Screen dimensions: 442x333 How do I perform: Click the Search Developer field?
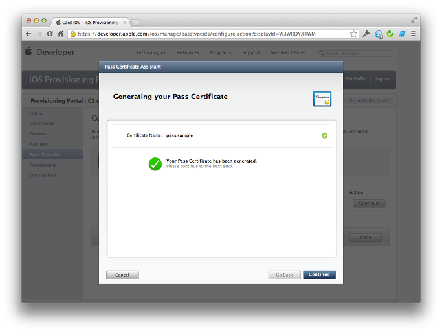coord(355,53)
